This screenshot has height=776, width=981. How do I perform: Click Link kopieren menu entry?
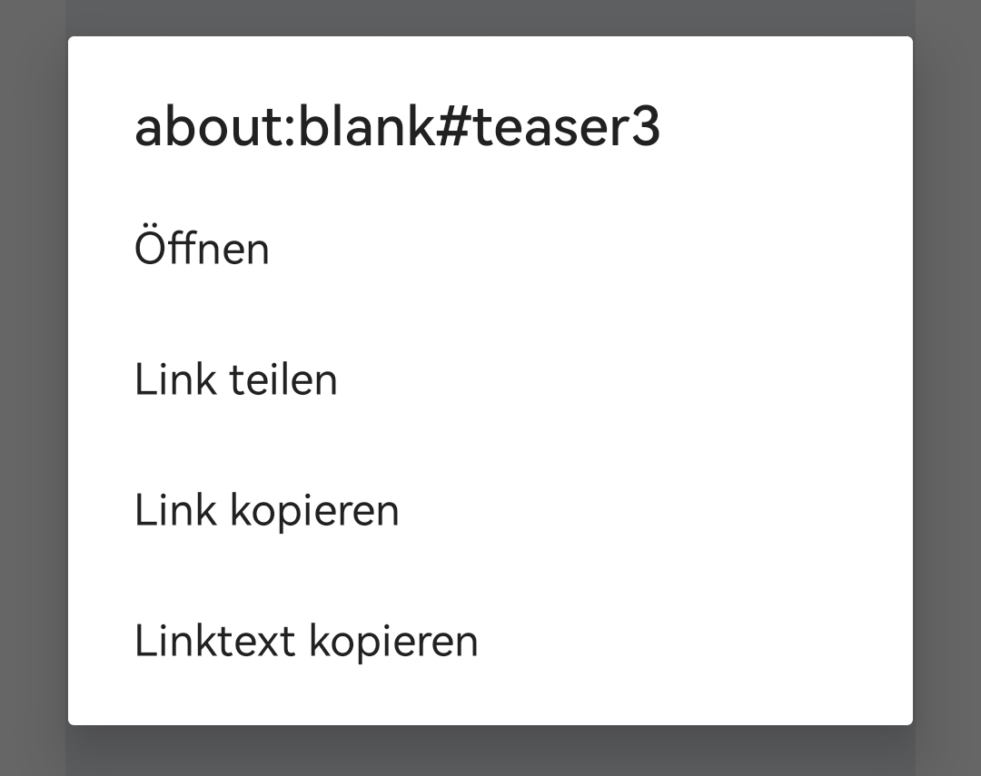point(266,510)
